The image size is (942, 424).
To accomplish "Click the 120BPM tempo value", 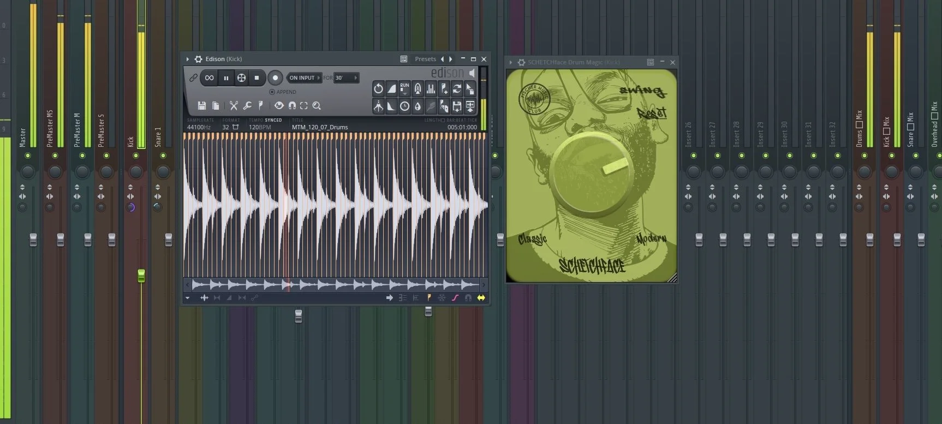I will [x=260, y=127].
